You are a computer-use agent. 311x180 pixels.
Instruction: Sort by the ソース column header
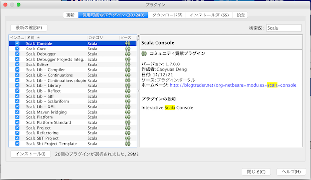[x=128, y=38]
